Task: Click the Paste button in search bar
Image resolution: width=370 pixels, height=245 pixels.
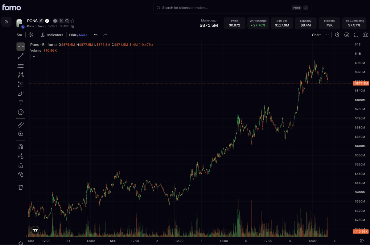Action: click(297, 8)
